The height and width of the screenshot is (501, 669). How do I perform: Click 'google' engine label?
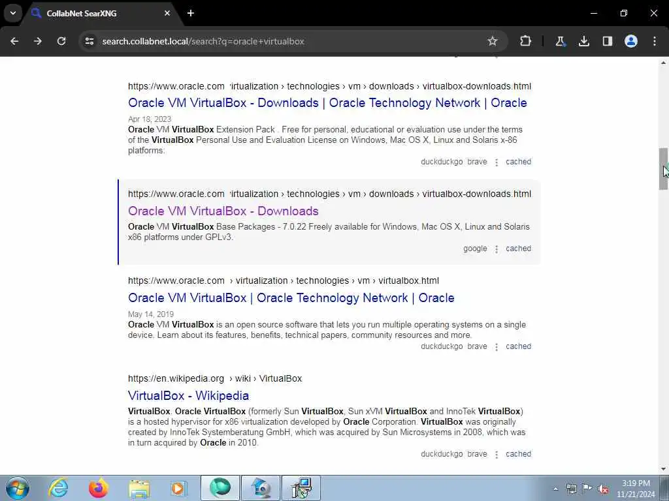[x=475, y=249]
